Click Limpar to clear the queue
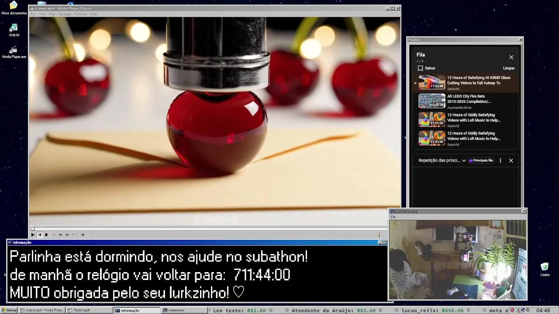The height and width of the screenshot is (314, 559). click(509, 68)
